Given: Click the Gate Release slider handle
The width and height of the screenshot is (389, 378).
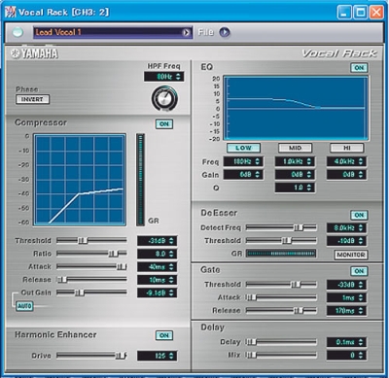Looking at the screenshot, I should click(299, 310).
